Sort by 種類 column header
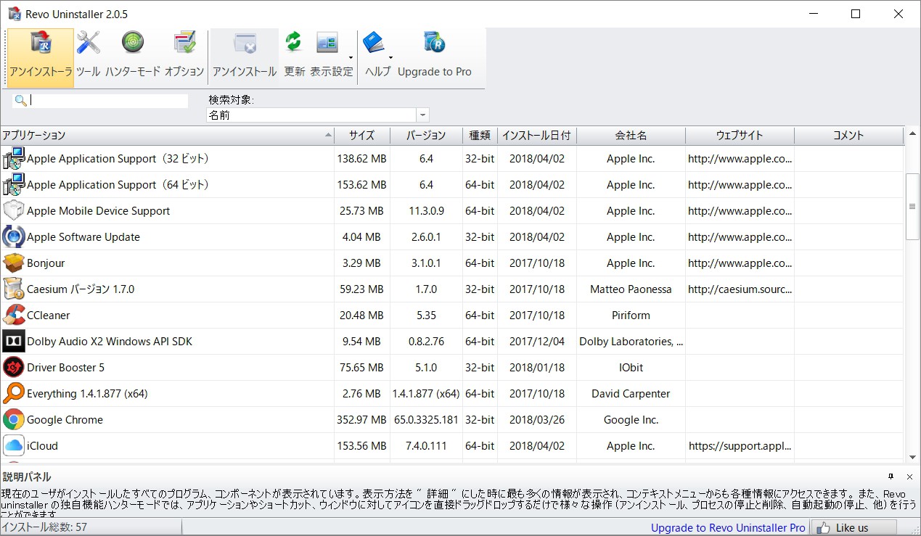 pos(480,136)
